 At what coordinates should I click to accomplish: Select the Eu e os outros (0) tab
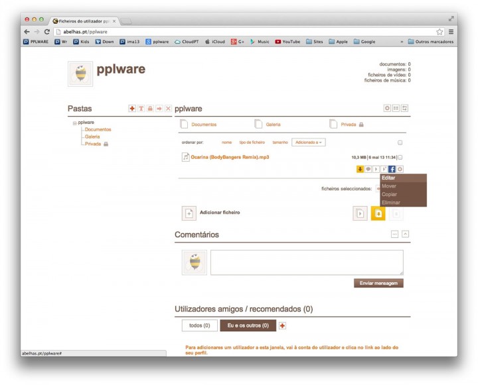[x=248, y=325]
